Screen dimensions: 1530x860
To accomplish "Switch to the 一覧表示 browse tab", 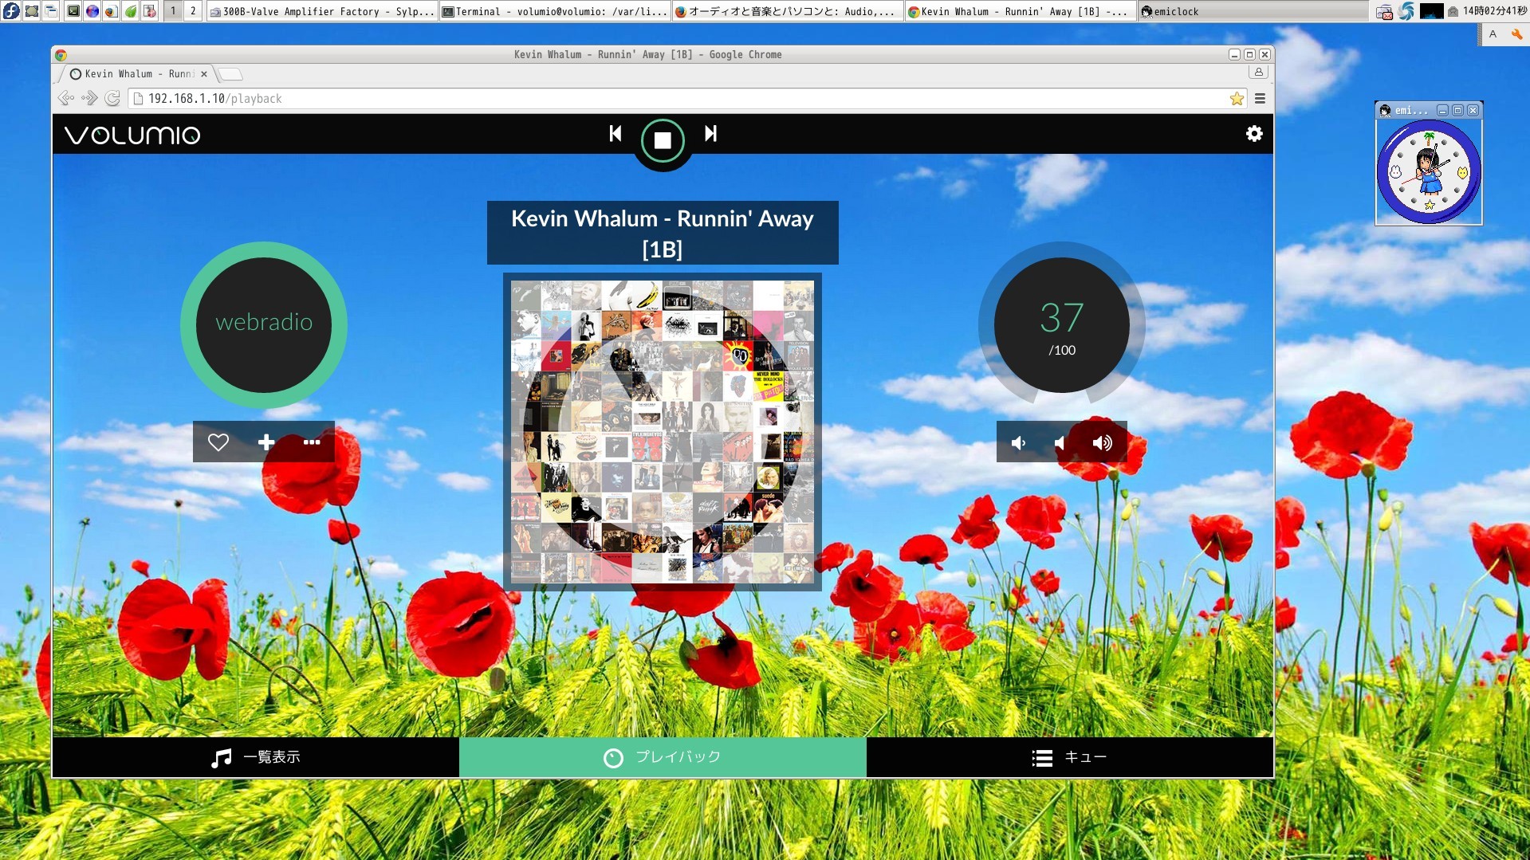I will (256, 757).
